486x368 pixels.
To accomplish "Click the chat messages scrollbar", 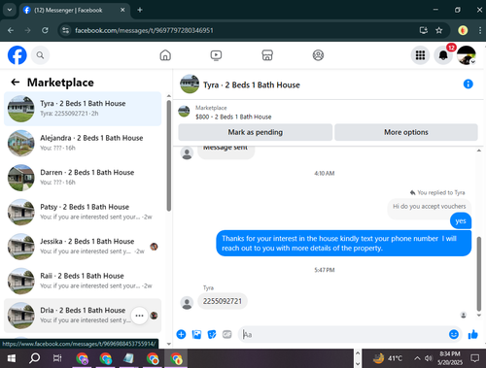I will pyautogui.click(x=479, y=274).
